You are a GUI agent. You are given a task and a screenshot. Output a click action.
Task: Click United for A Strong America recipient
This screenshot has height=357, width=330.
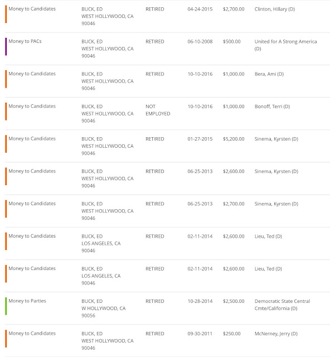coord(285,45)
